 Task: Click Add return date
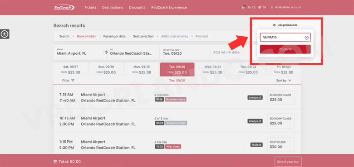point(226,52)
